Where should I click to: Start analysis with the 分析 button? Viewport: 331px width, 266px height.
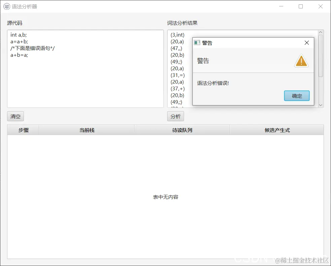coord(175,116)
